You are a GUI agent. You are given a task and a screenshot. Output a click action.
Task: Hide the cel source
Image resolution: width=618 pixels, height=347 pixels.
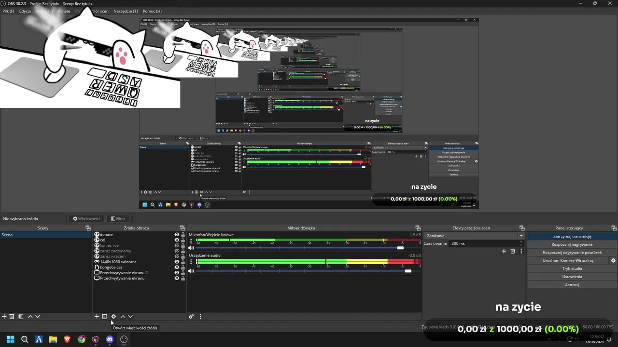[177, 240]
